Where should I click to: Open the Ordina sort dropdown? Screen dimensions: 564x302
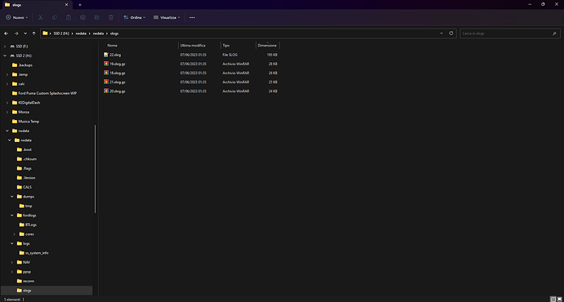tap(134, 17)
